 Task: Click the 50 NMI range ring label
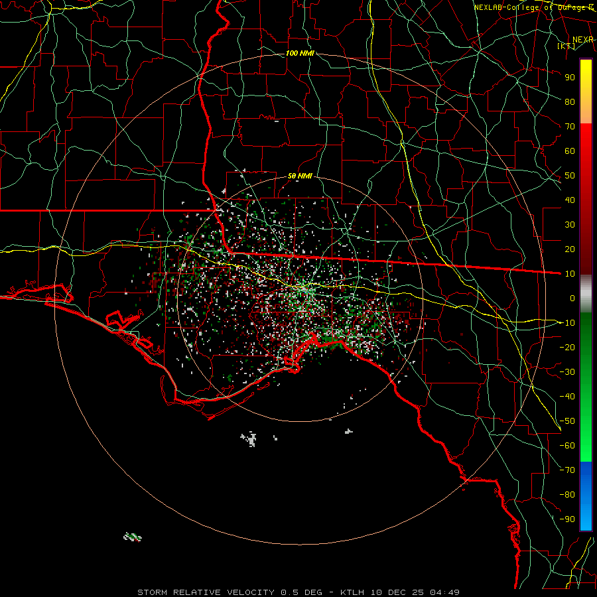(300, 176)
